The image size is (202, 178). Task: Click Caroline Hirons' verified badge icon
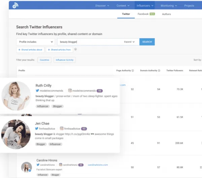point(30,171)
